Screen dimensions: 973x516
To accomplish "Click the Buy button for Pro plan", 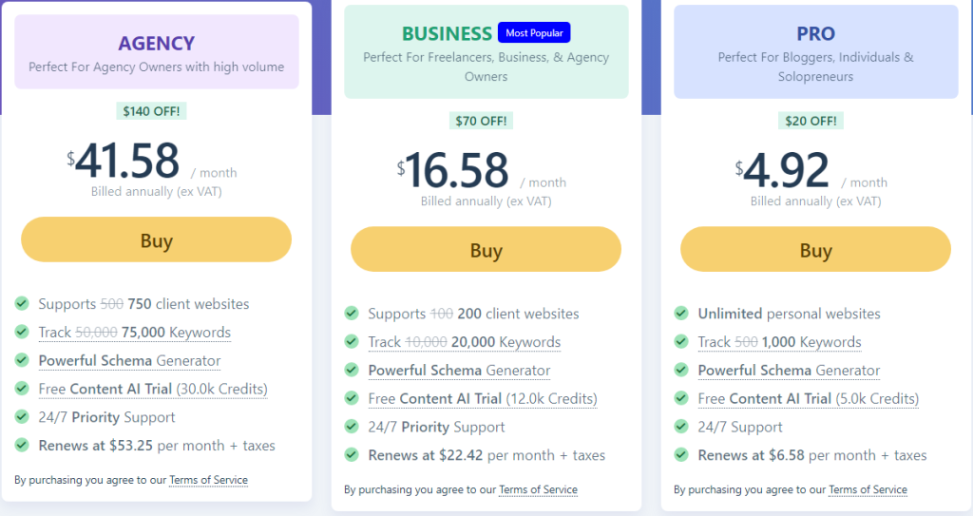I will click(815, 250).
